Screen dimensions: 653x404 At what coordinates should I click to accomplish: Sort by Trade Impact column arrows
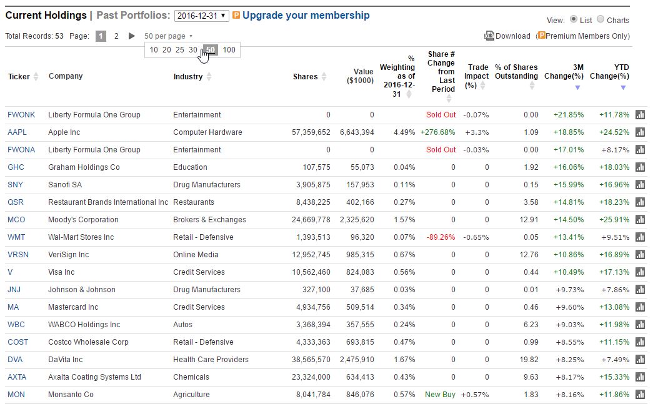(482, 86)
